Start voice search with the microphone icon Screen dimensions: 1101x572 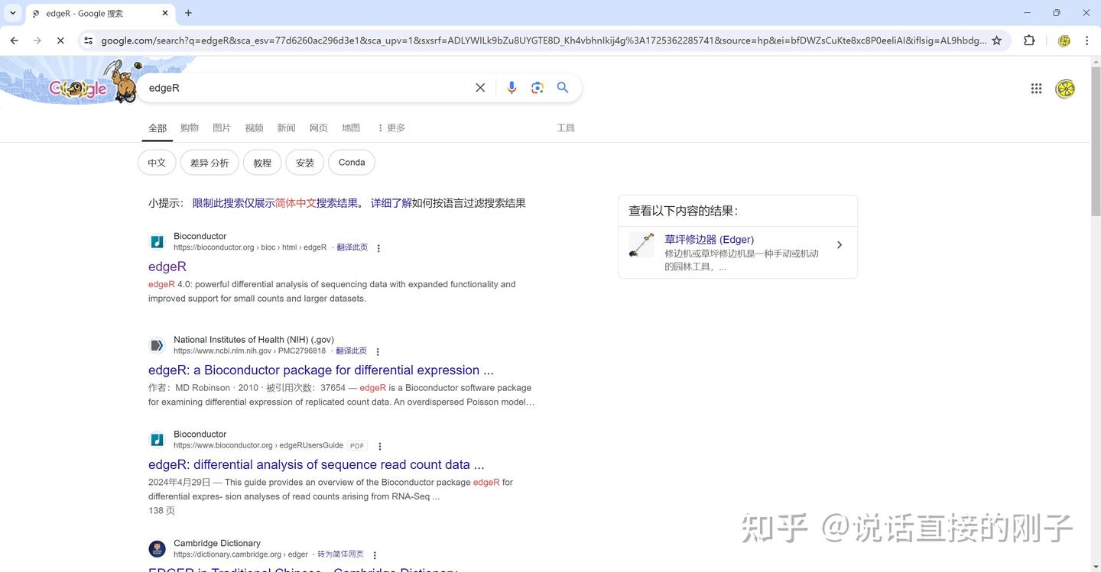(512, 88)
